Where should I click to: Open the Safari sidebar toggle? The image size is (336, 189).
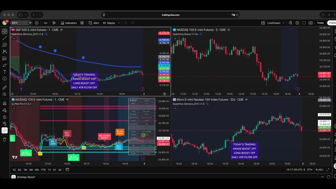[20, 15]
